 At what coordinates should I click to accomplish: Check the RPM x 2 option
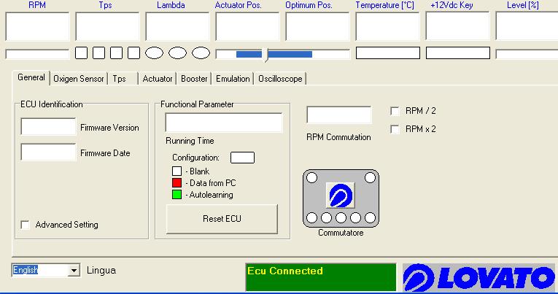point(395,129)
